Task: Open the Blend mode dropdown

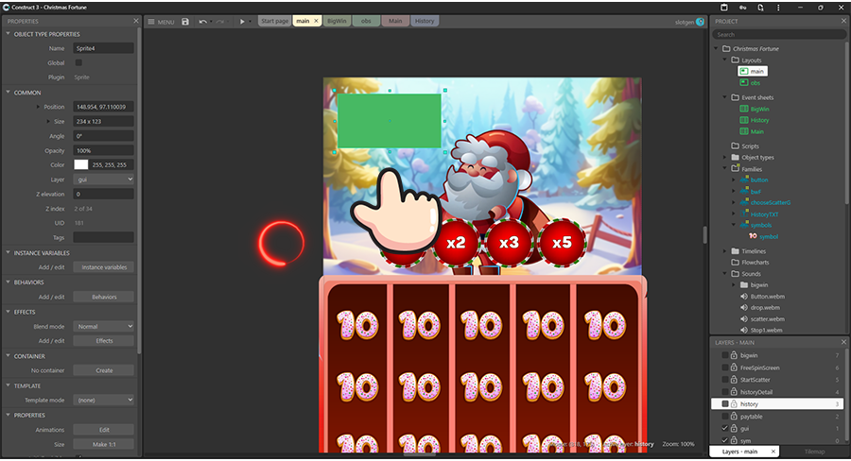Action: pyautogui.click(x=103, y=327)
